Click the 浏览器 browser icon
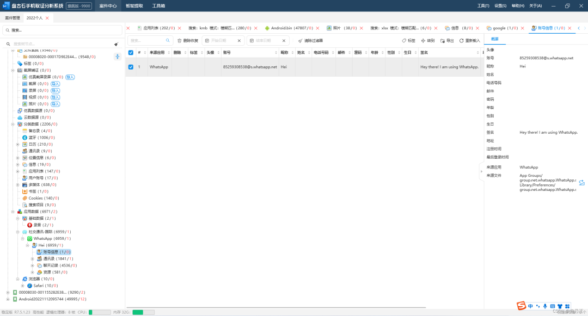This screenshot has height=316, width=588. click(x=24, y=279)
